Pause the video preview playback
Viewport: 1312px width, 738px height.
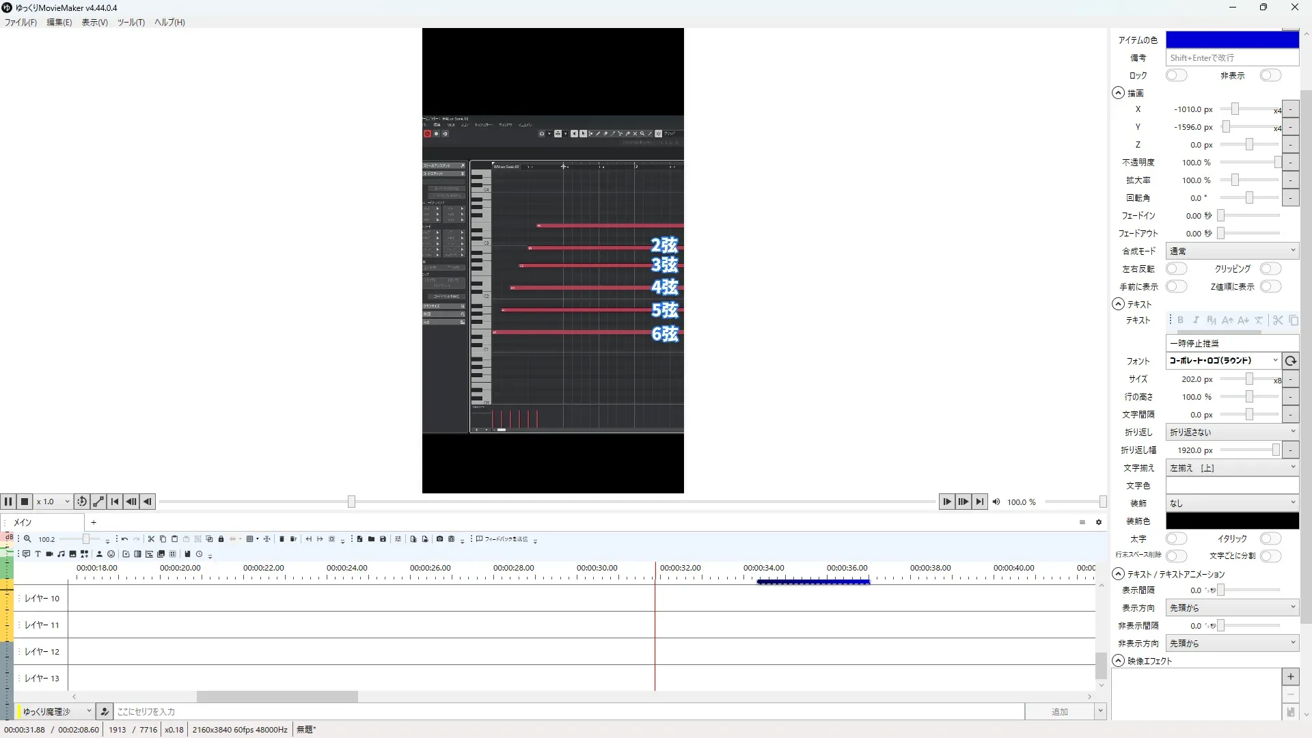8,502
